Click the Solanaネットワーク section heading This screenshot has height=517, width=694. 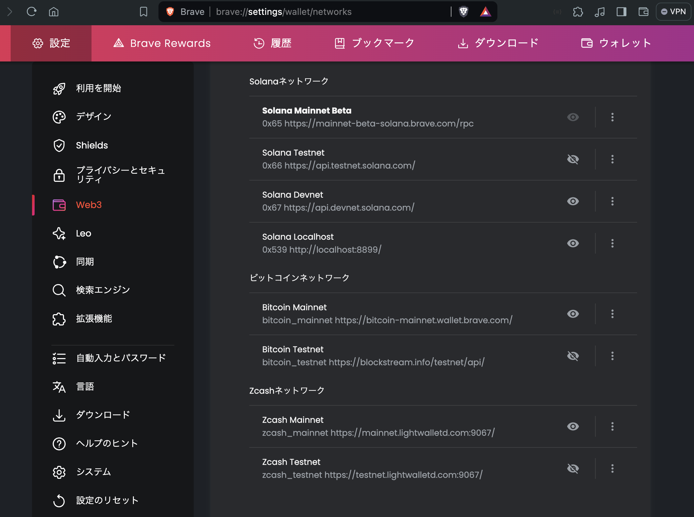click(289, 81)
